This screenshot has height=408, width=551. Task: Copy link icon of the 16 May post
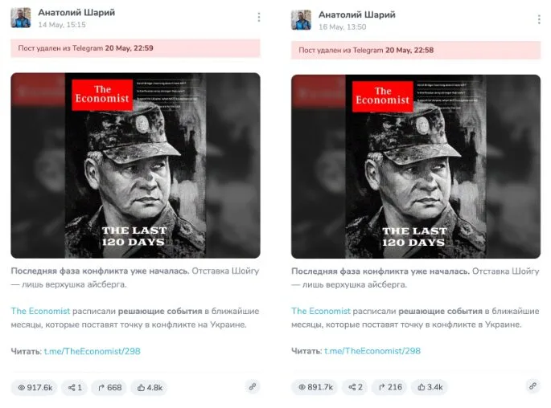tap(532, 386)
